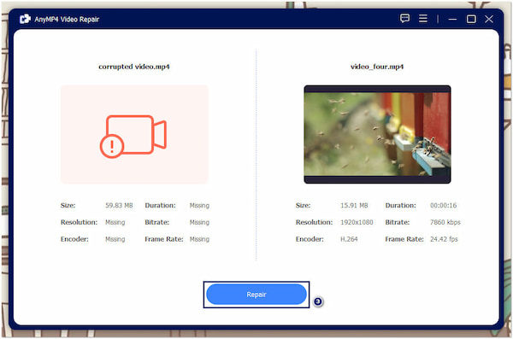Click the blue Repair button

pyautogui.click(x=256, y=295)
